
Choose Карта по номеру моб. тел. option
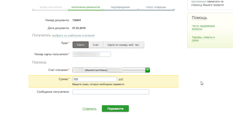click(x=123, y=45)
